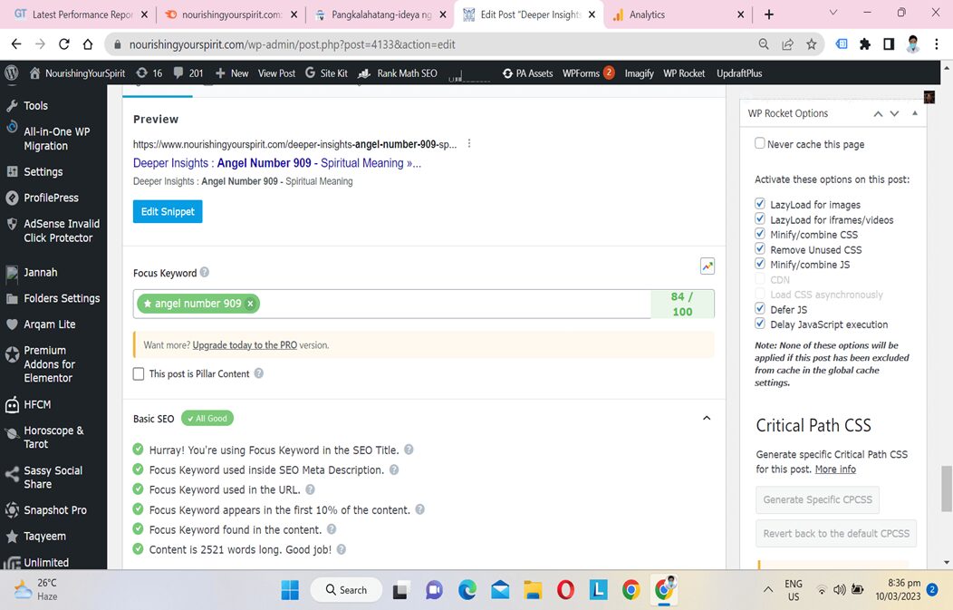Image resolution: width=953 pixels, height=610 pixels.
Task: Click Upgrade today to the PRO link
Action: click(245, 345)
